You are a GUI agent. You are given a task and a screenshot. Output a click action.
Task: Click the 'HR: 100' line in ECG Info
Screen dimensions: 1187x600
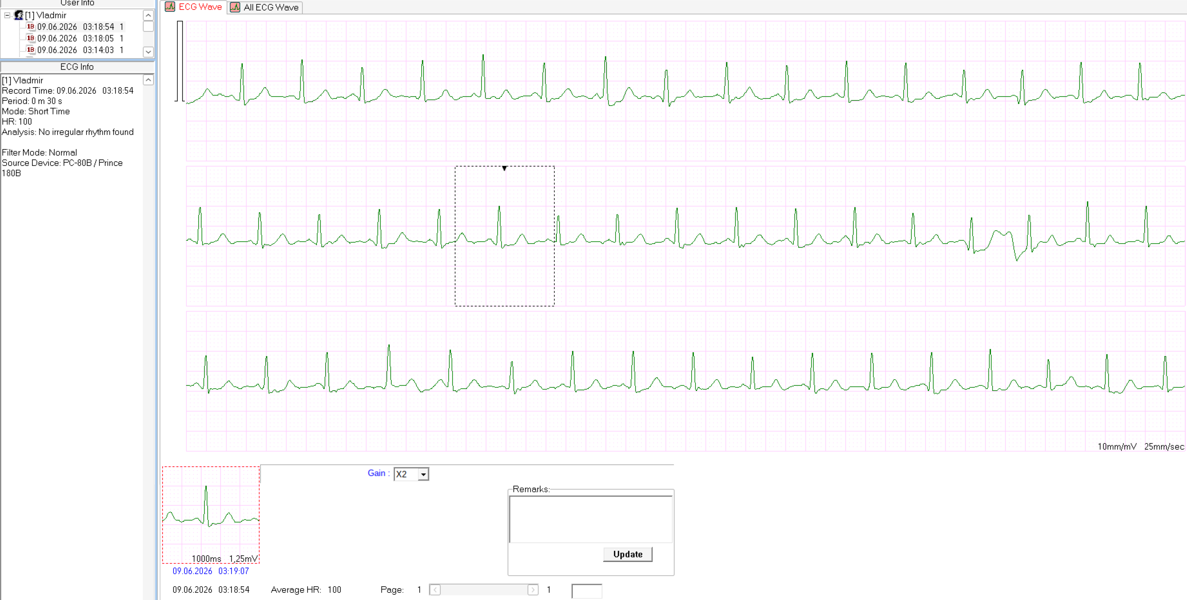[x=17, y=122]
